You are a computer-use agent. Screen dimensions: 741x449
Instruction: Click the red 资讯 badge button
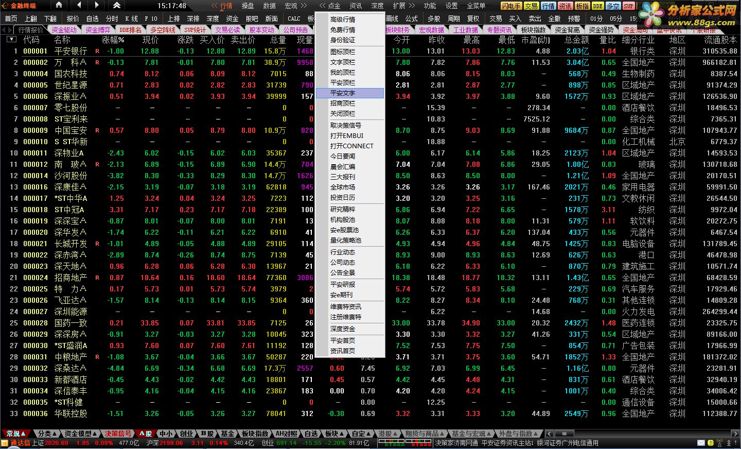pos(565,6)
